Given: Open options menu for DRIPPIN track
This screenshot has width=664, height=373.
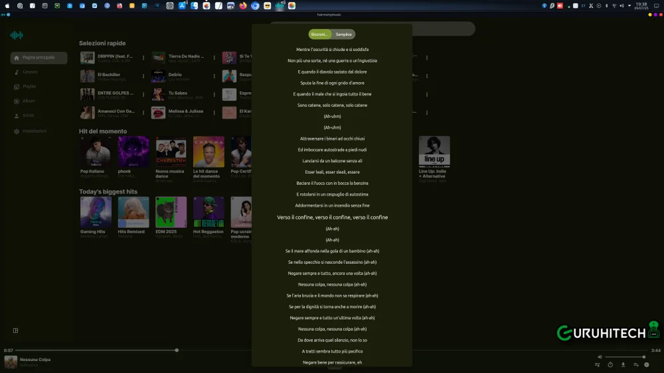Looking at the screenshot, I should point(143,58).
